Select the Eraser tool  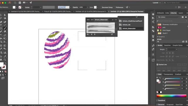[x=5, y=32]
